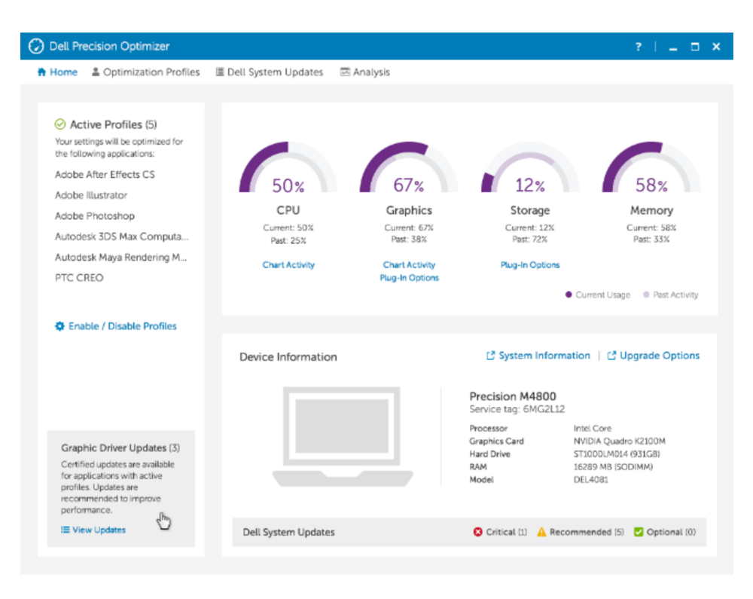The width and height of the screenshot is (753, 599).
Task: Click the Past Activity light legend dot
Action: pos(646,295)
